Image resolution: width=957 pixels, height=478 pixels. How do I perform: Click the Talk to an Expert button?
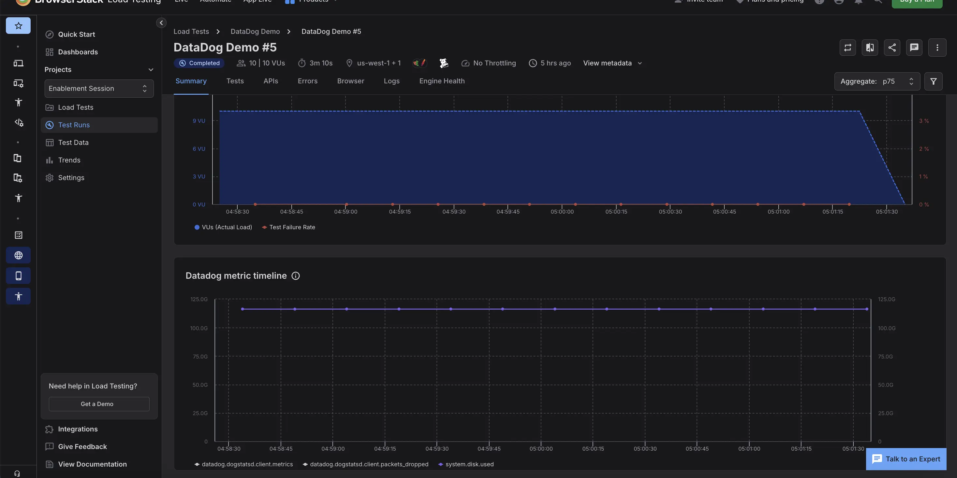(x=906, y=459)
